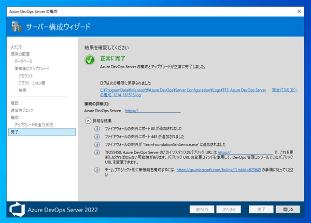Select アプリケーション層 step in sidebar
Viewport: 311px width, 223px height.
32,83
